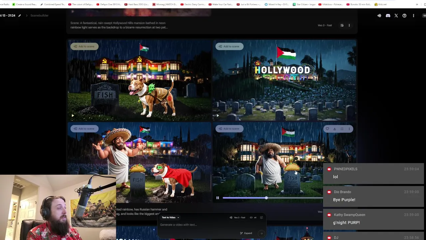Click PWNEDPIXELS chat message
The height and width of the screenshot is (240, 426).
tap(373, 173)
